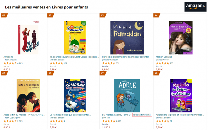Click the star rating for Antigone
208x130 pixels.
coord(10,63)
